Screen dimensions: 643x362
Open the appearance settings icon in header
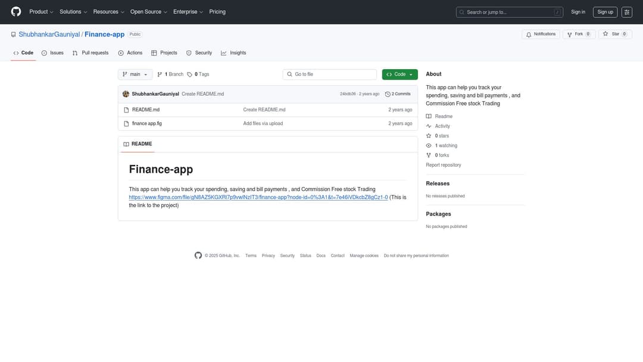click(626, 13)
